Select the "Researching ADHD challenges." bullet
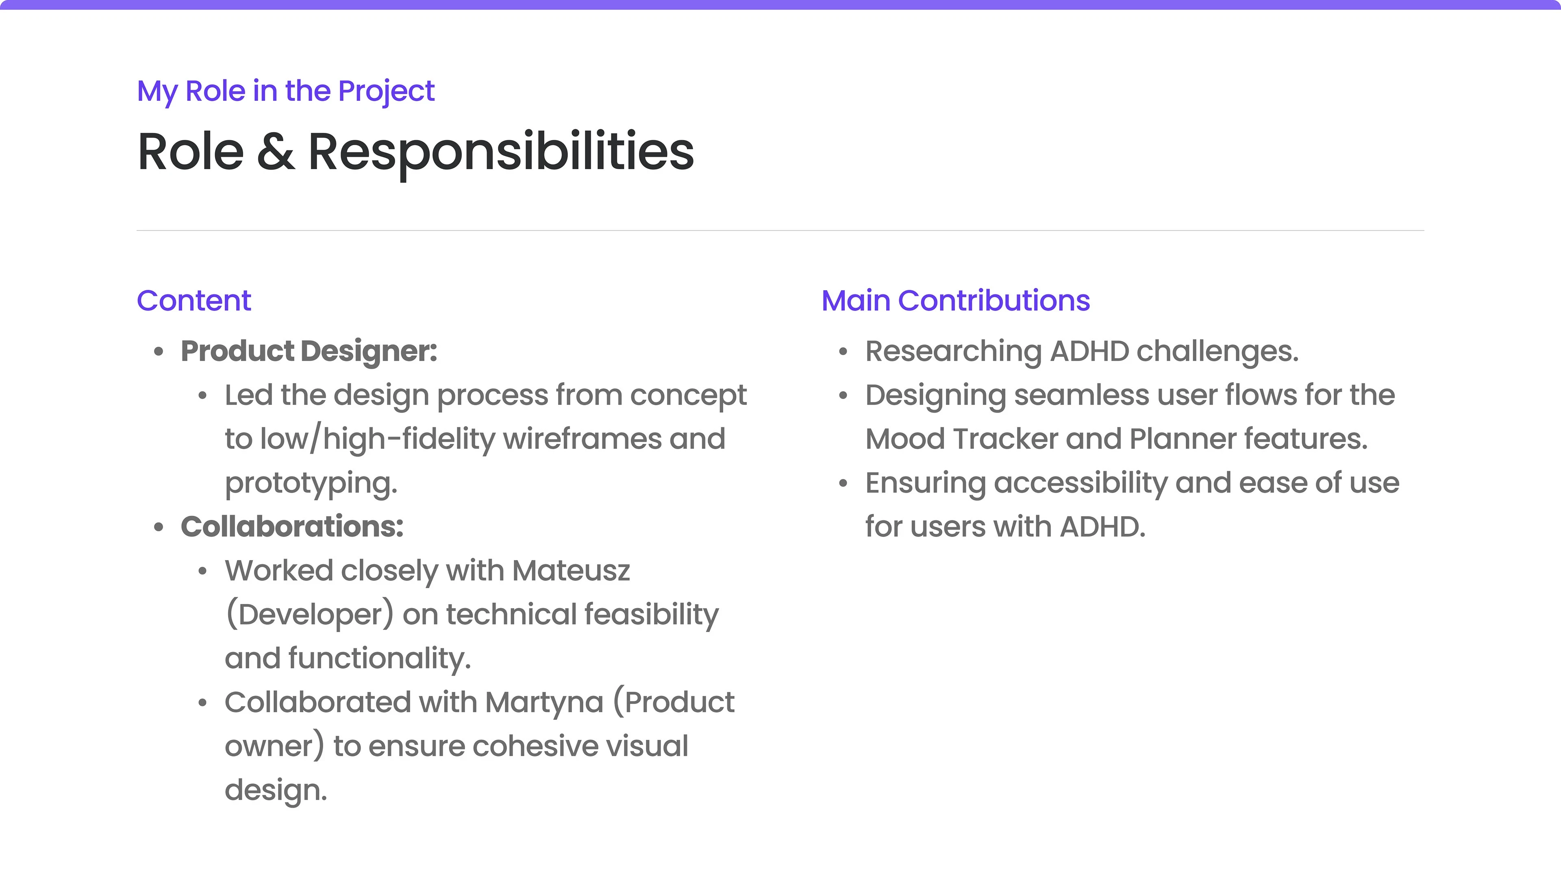This screenshot has width=1561, height=878. coord(1082,352)
